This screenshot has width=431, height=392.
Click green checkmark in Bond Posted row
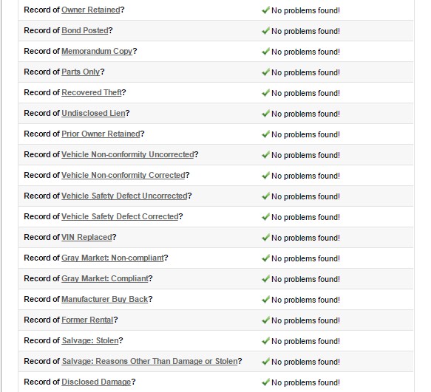(265, 31)
